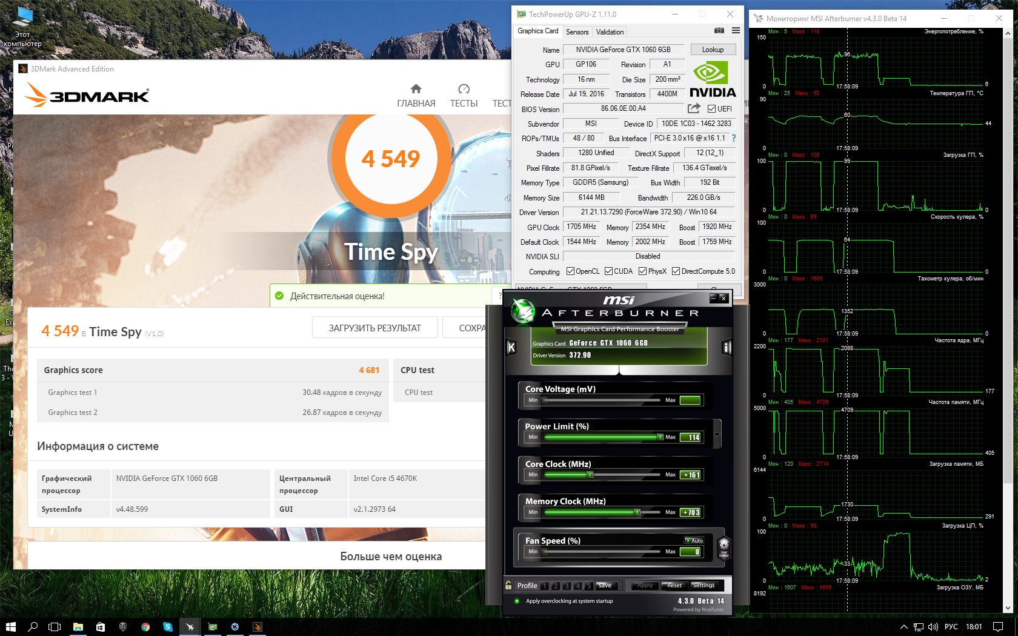Open the Этот компьютер desktop icon
The width and height of the screenshot is (1018, 636).
[x=22, y=27]
